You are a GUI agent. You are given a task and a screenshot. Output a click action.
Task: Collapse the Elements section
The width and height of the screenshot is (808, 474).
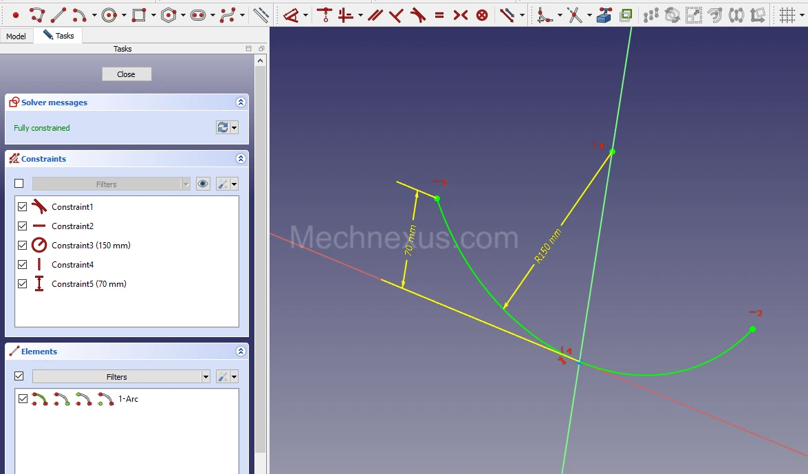pos(241,352)
